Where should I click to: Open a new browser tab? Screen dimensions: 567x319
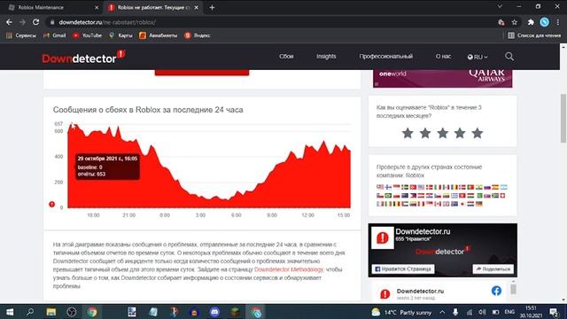tap(212, 8)
